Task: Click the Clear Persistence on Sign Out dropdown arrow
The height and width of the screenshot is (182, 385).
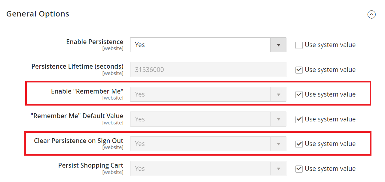Action: point(279,144)
